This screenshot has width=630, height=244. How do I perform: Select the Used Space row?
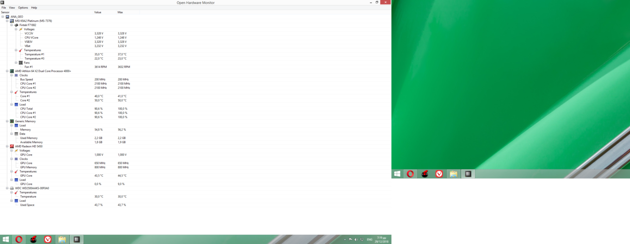click(28, 205)
